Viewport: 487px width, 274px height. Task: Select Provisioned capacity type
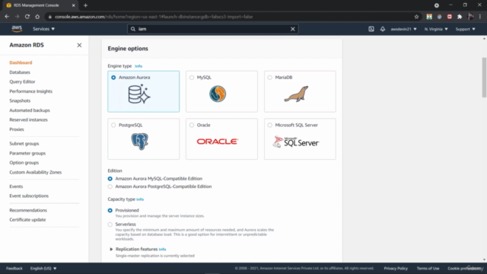click(x=110, y=210)
